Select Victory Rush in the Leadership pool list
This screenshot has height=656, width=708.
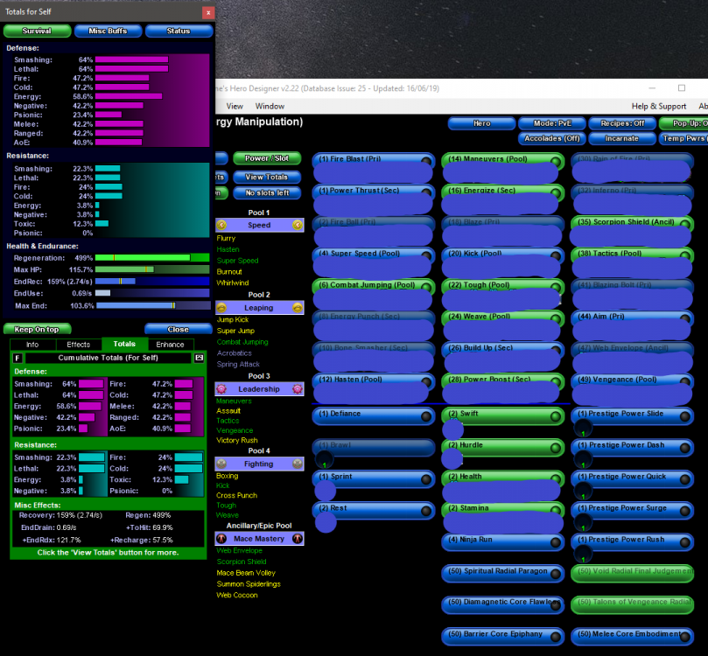pos(235,440)
